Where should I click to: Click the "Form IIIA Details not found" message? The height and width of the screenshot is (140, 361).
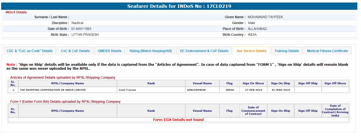tap(178, 120)
